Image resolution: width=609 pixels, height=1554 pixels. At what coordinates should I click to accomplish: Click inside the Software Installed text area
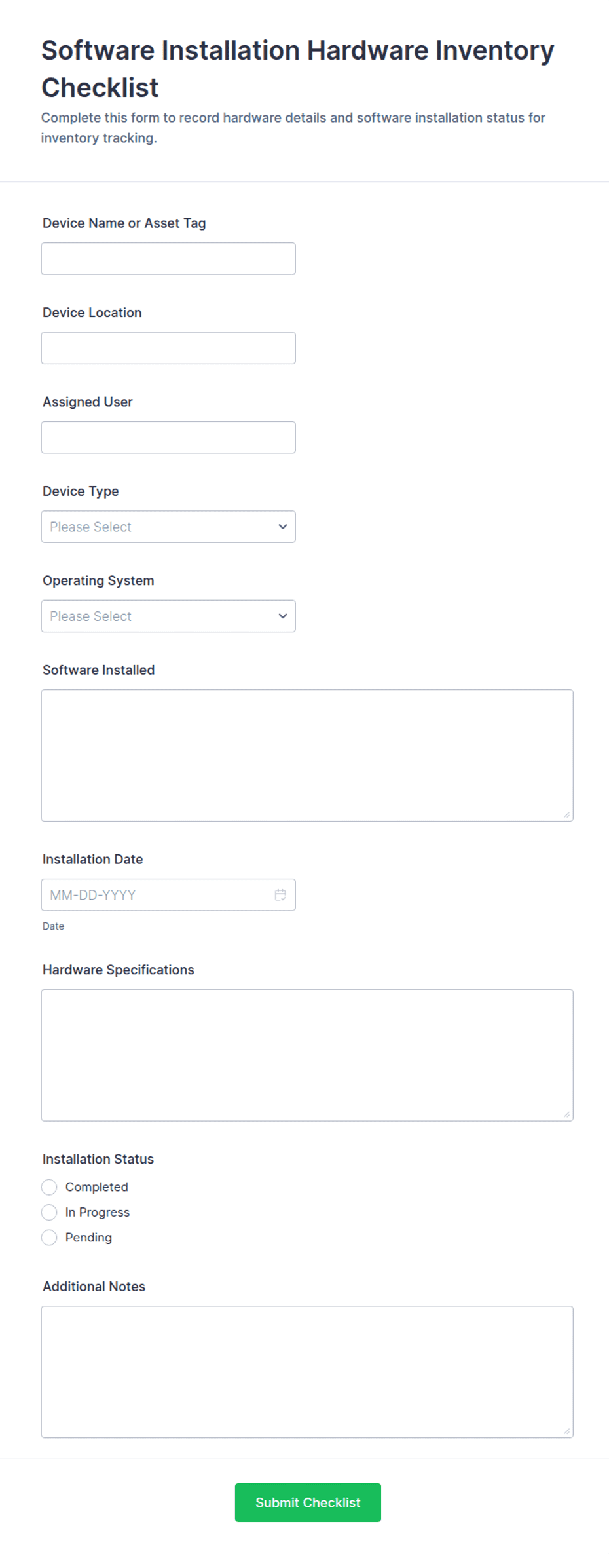[x=307, y=755]
